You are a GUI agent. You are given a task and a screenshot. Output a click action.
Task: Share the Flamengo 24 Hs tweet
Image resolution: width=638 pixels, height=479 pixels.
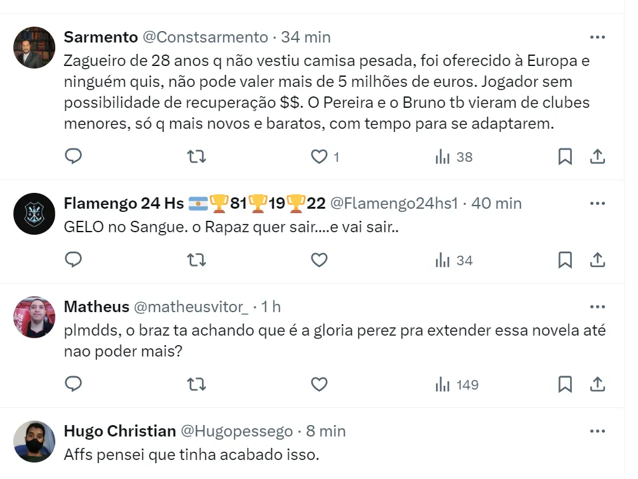point(597,259)
